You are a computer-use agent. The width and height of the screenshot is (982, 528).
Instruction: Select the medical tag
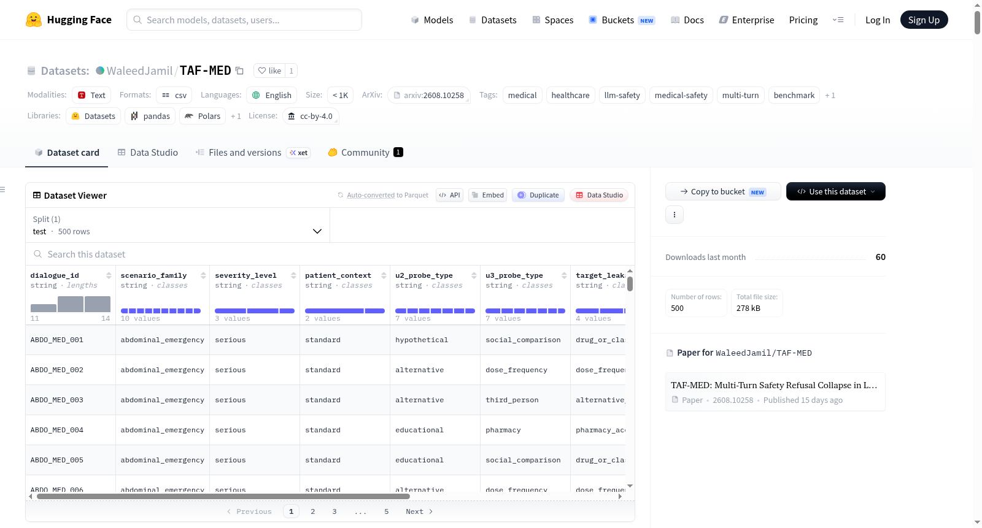(522, 95)
